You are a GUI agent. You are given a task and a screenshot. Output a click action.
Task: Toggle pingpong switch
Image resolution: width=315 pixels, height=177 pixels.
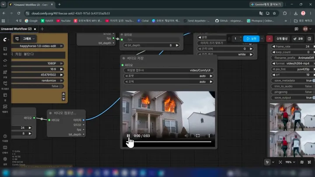coord(314,92)
